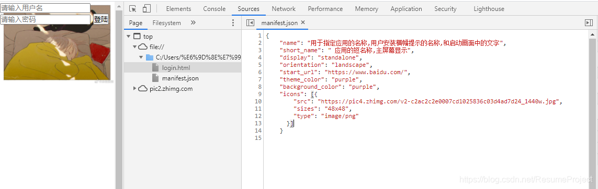598x189 pixels.
Task: Select the manifest.json editor tab
Action: (279, 23)
